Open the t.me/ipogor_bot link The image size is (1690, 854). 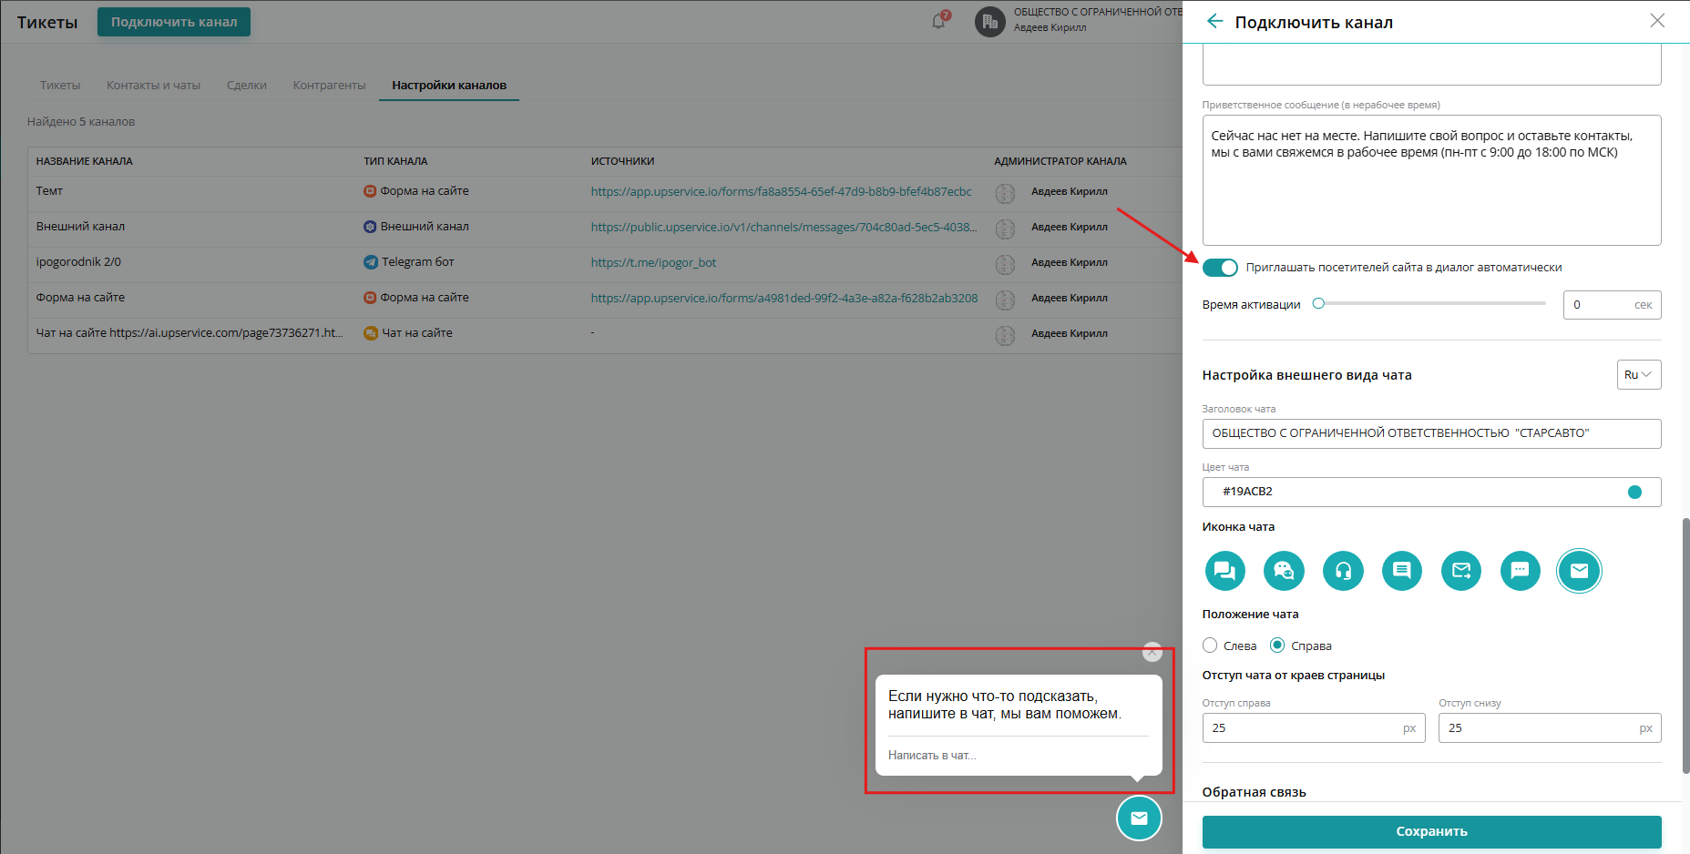[x=653, y=263]
